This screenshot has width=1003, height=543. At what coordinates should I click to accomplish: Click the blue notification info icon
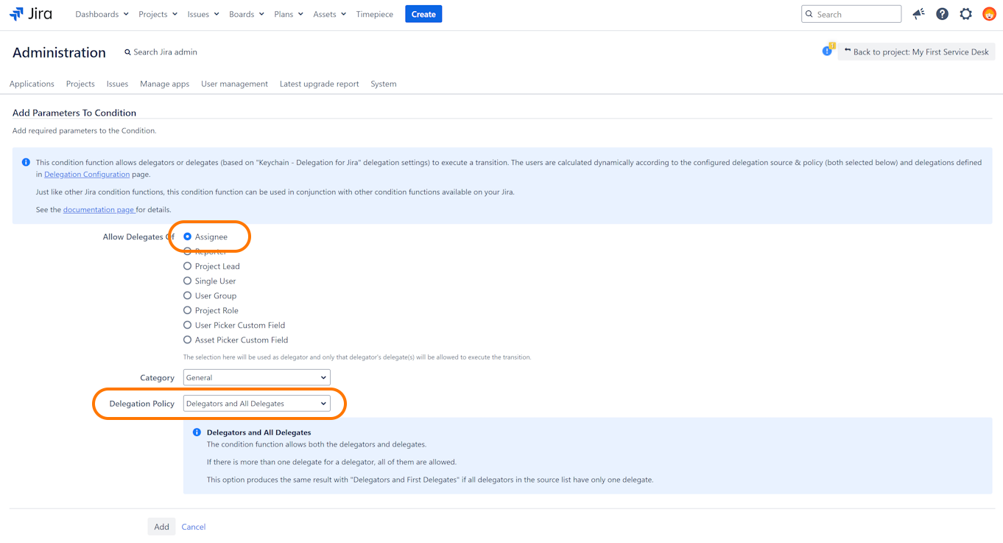tap(827, 51)
